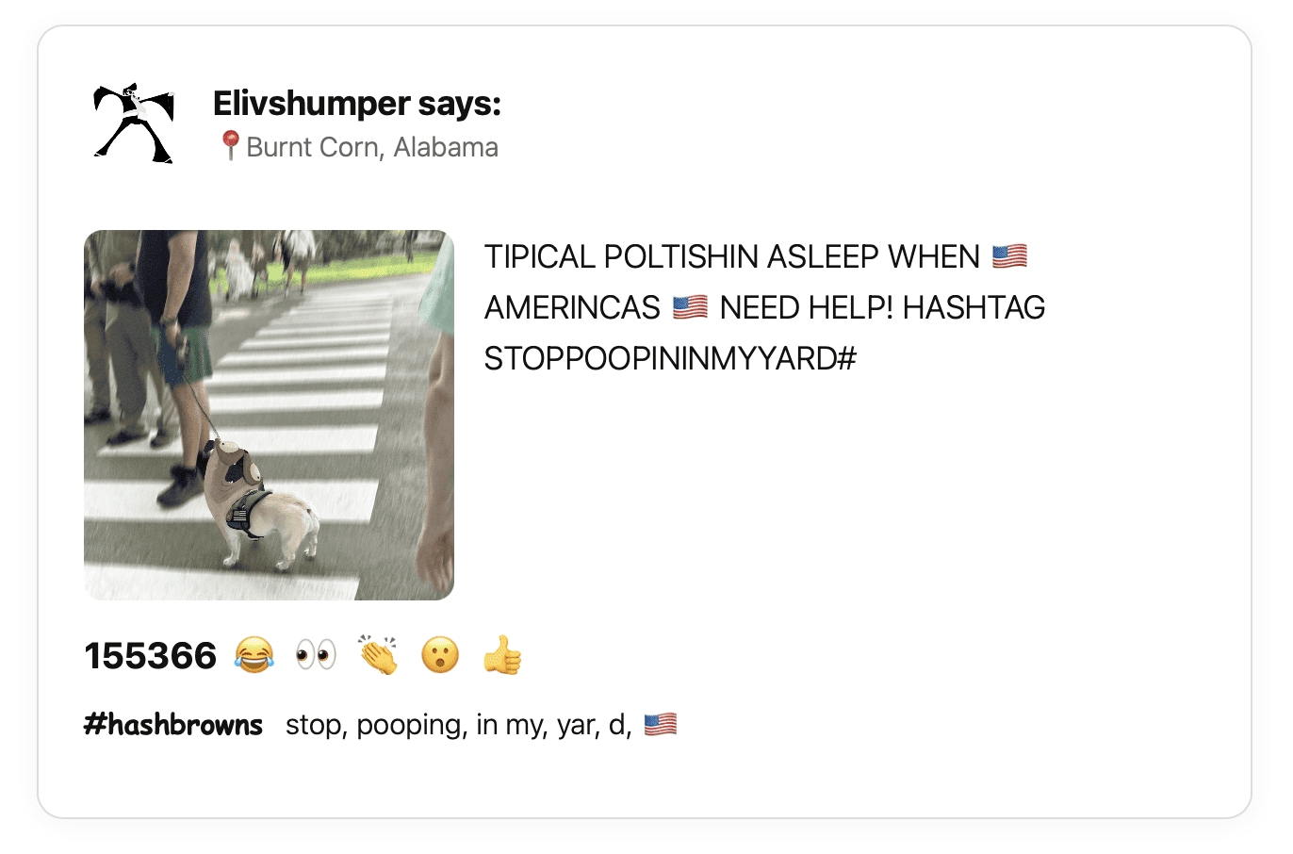The image size is (1293, 854).
Task: Click the surprised face emoji reaction
Action: 440,655
